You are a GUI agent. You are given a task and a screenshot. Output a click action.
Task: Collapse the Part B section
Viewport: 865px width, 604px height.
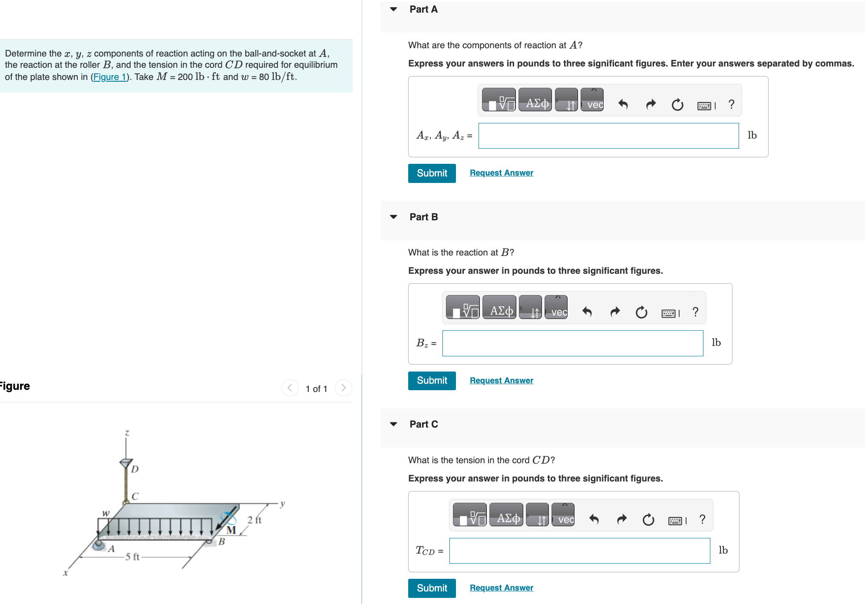pyautogui.click(x=393, y=217)
